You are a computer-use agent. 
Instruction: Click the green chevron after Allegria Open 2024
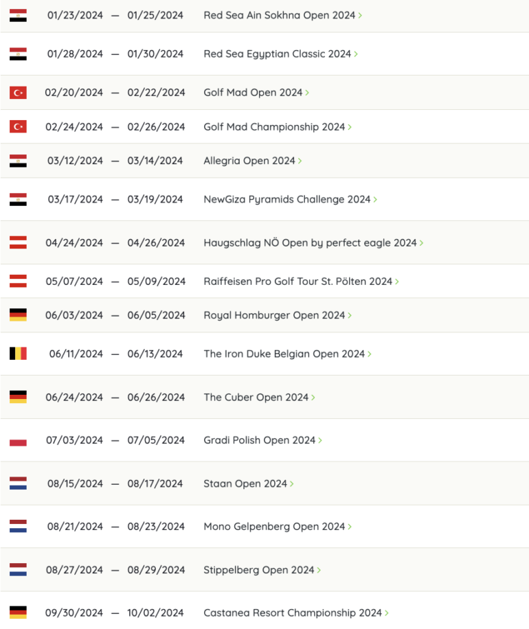tap(300, 161)
